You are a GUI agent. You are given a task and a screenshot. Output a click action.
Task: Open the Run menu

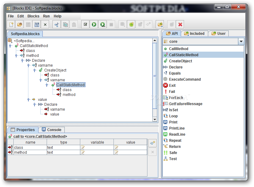pos(46,16)
